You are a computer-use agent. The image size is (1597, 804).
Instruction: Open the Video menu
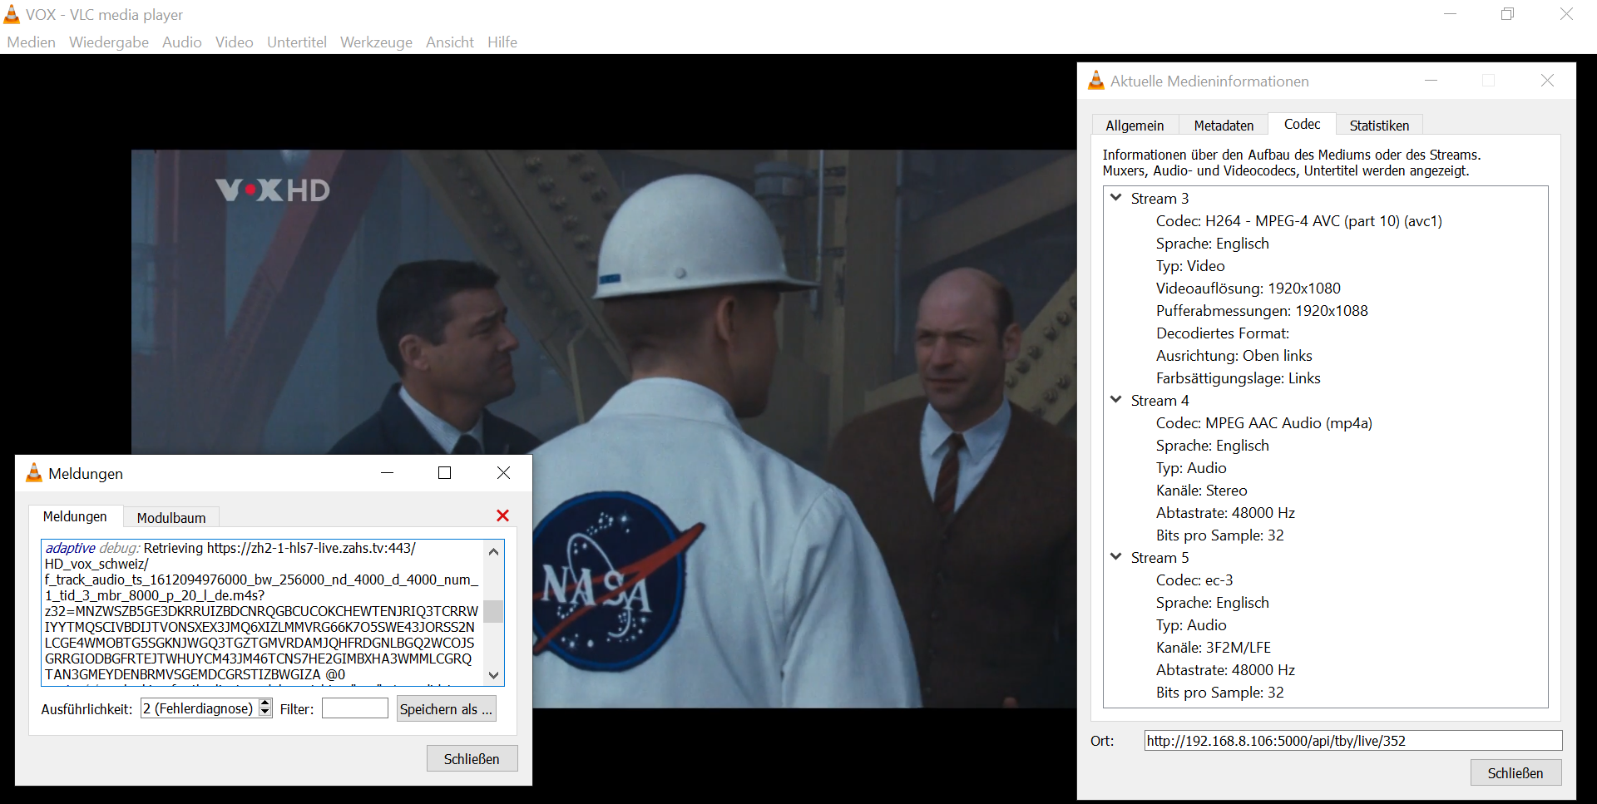point(234,42)
